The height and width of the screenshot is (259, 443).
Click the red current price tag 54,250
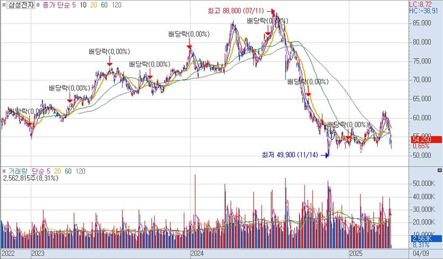425,140
